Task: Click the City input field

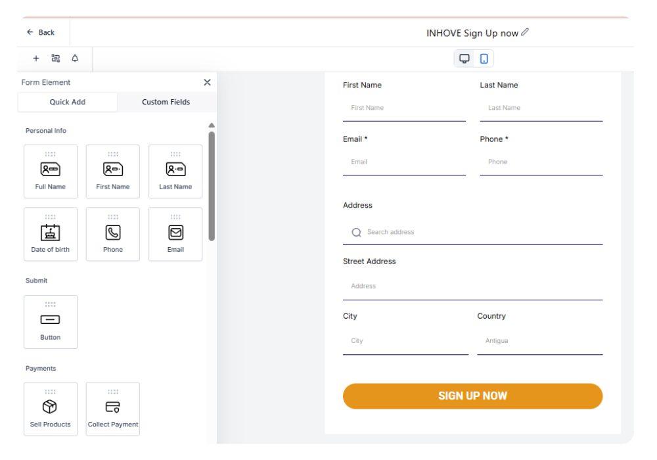Action: [405, 341]
